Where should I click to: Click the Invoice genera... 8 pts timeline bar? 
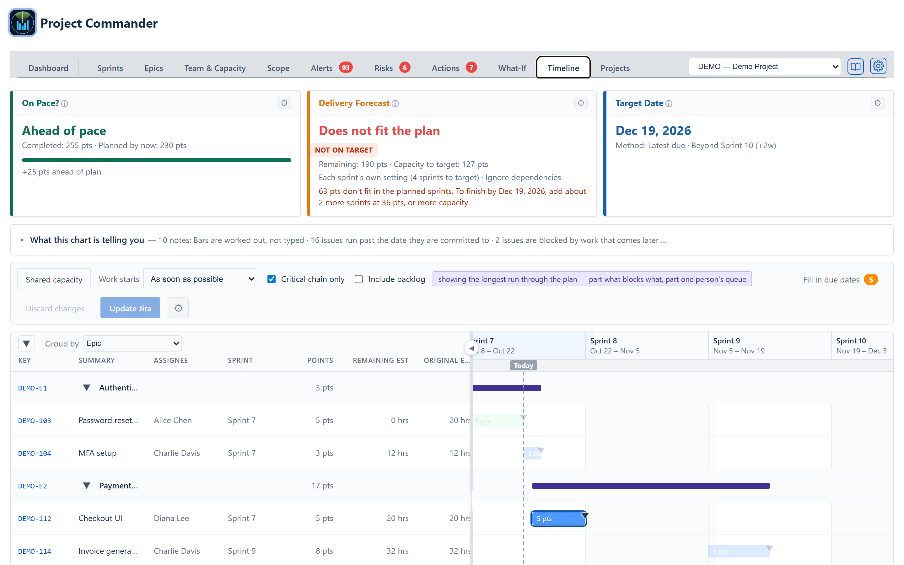pos(739,551)
